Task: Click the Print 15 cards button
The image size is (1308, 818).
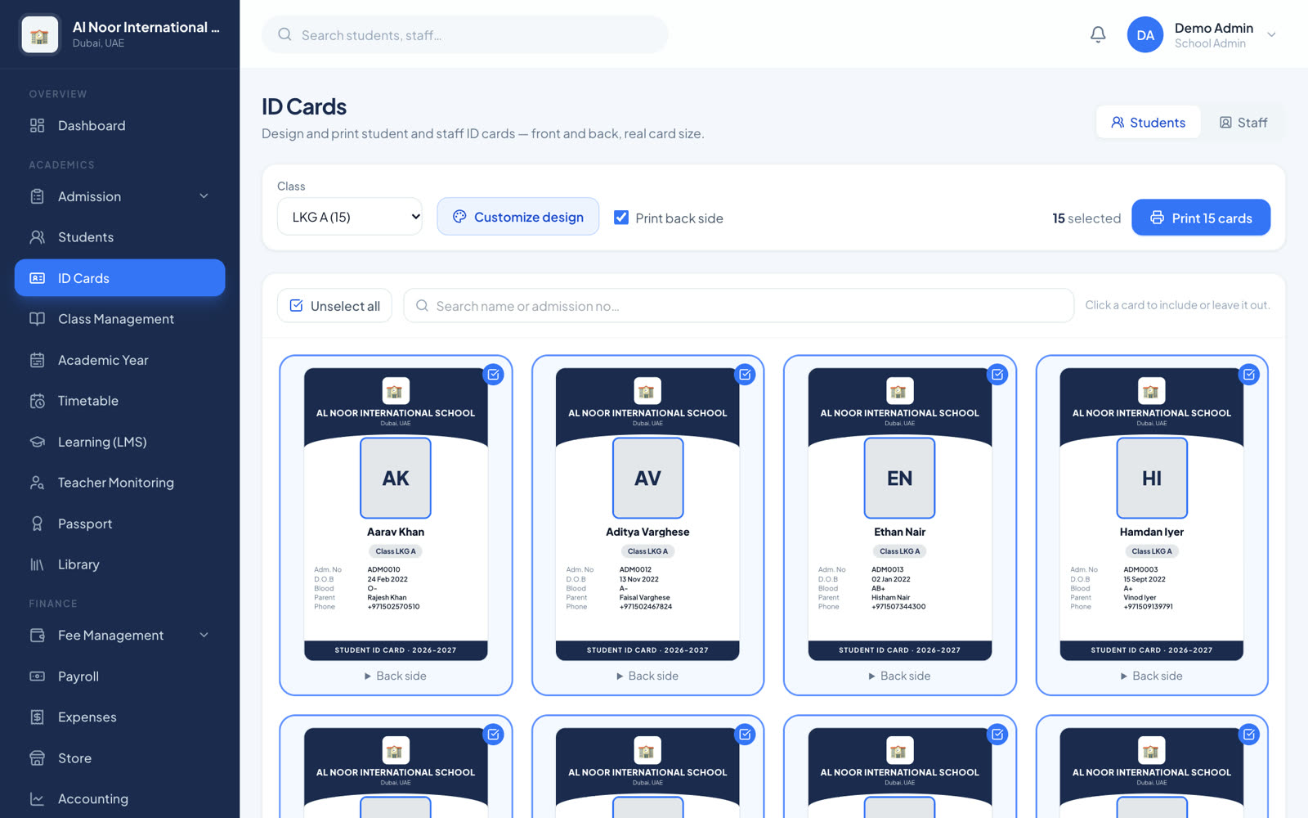Action: [1201, 218]
